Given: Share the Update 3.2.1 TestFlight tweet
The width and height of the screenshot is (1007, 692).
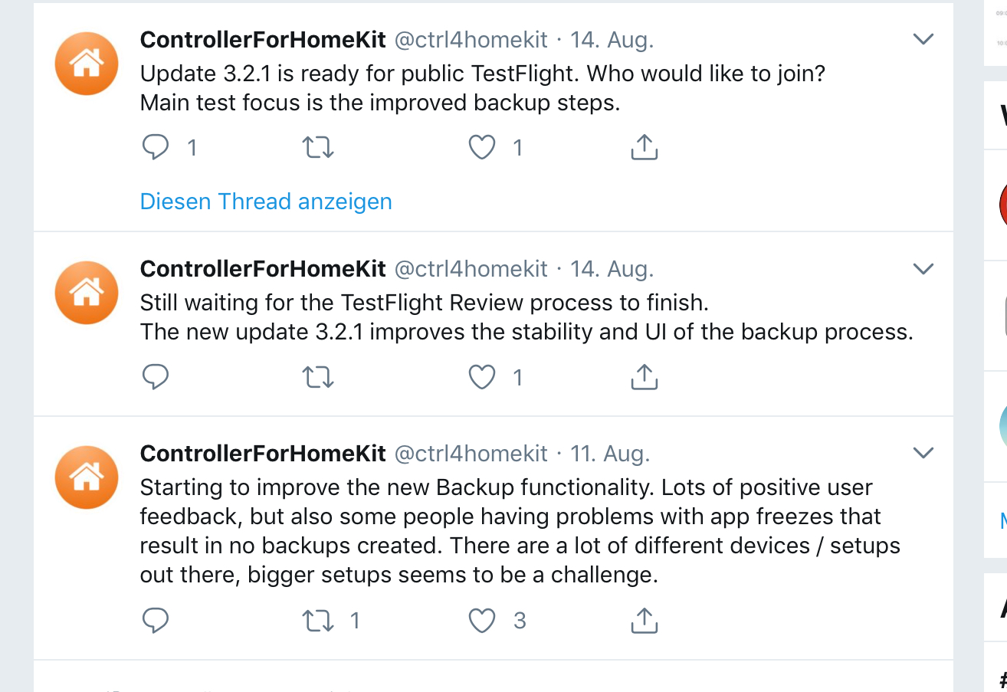Looking at the screenshot, I should (x=644, y=147).
